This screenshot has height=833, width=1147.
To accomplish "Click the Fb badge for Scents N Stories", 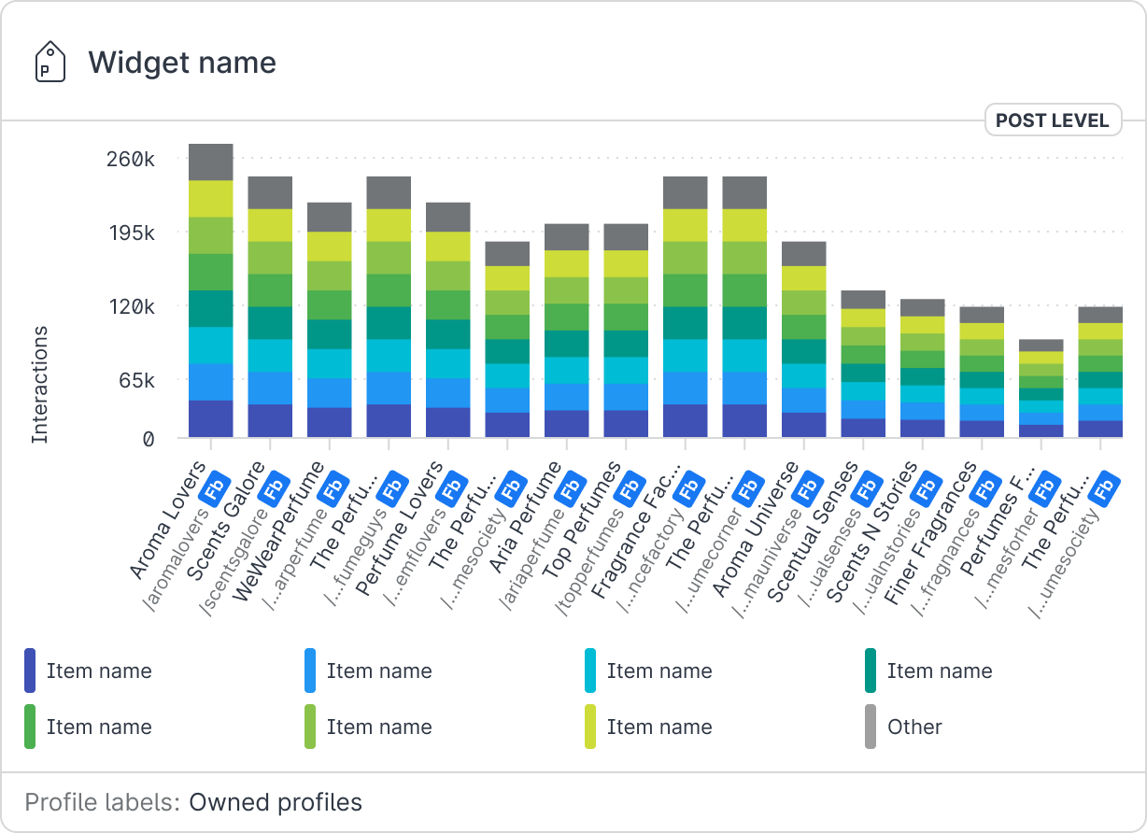I will pos(928,487).
